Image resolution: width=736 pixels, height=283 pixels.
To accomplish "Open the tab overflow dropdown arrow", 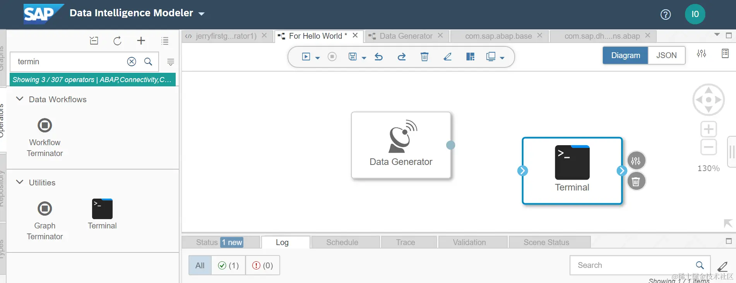I will click(717, 35).
